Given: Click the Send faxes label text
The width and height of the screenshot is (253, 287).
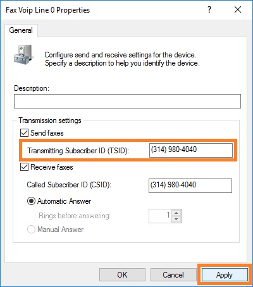Looking at the screenshot, I should 47,133.
